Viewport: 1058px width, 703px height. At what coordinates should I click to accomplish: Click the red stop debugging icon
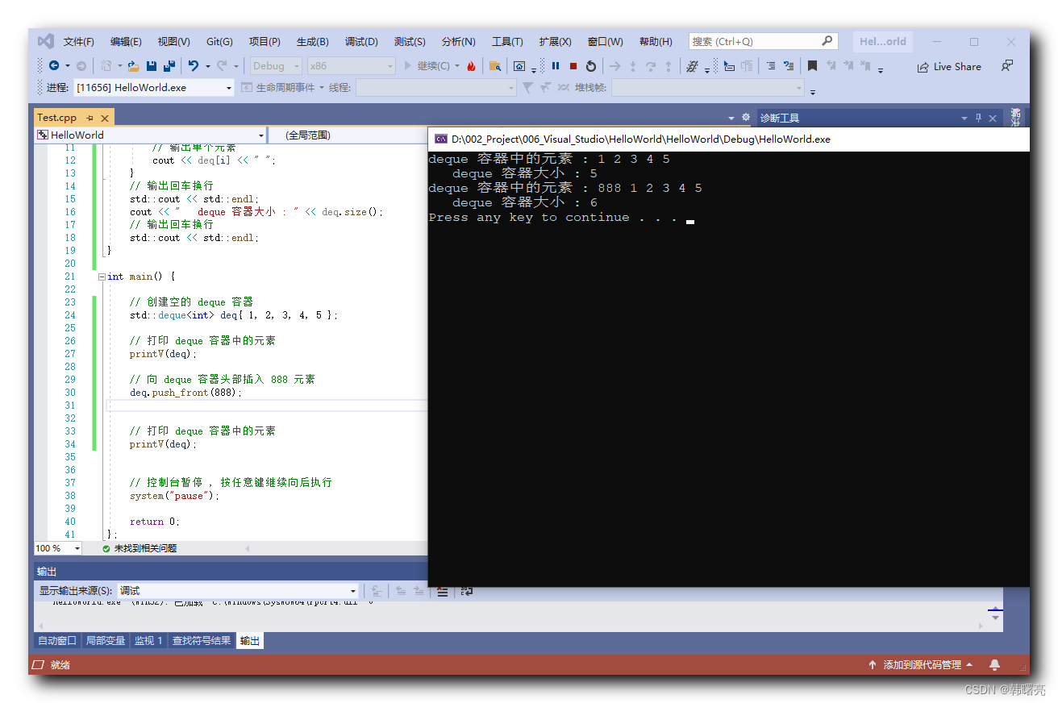573,66
